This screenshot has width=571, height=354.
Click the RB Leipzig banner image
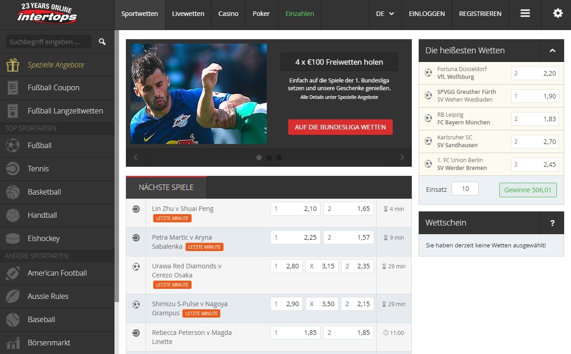point(199,94)
